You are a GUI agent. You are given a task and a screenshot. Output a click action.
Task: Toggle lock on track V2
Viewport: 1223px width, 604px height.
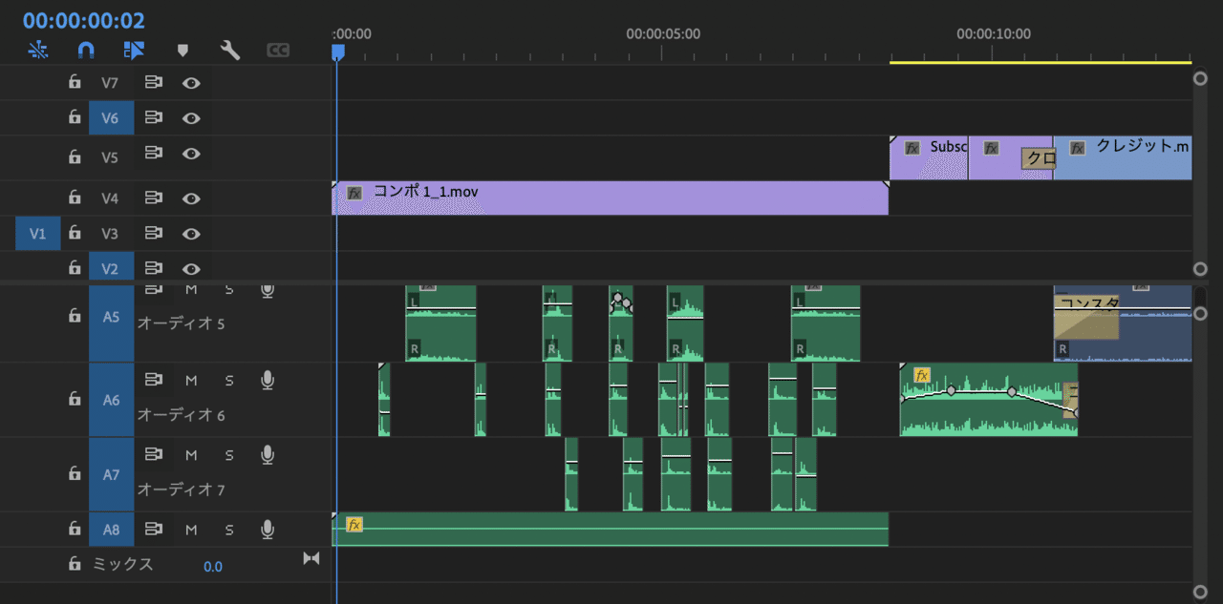tap(75, 267)
